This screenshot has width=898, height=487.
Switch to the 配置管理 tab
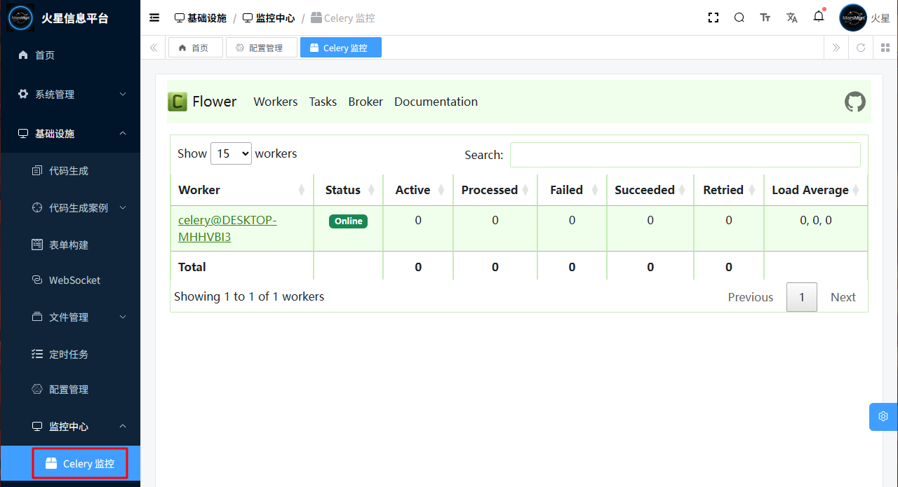pos(260,48)
